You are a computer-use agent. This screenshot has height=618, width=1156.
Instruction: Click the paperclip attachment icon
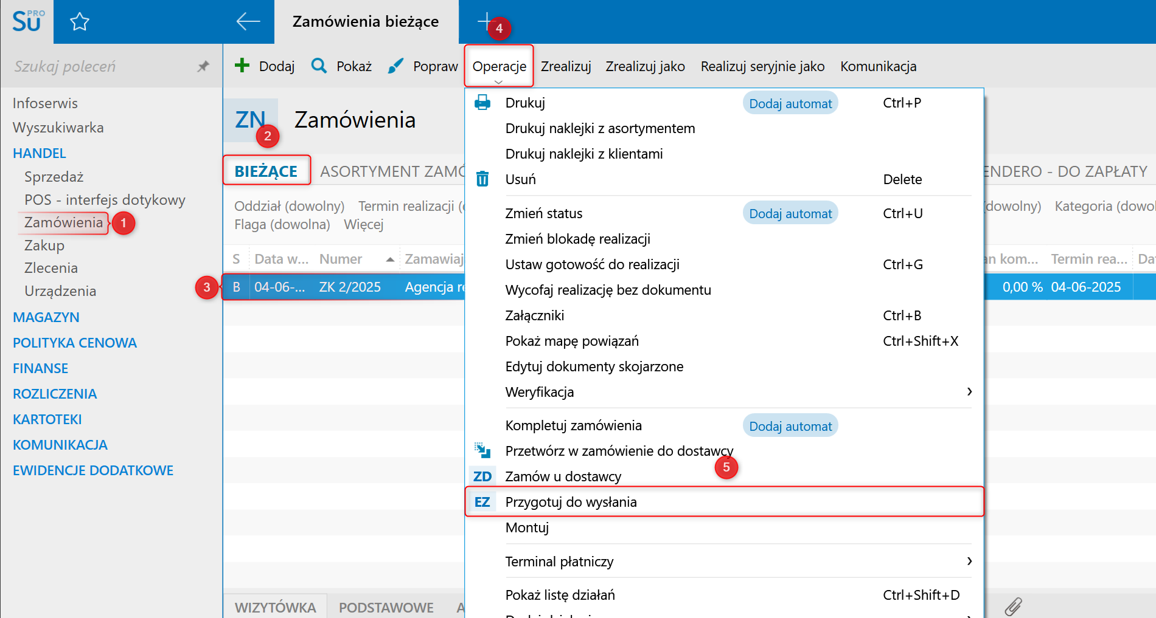pyautogui.click(x=1013, y=606)
